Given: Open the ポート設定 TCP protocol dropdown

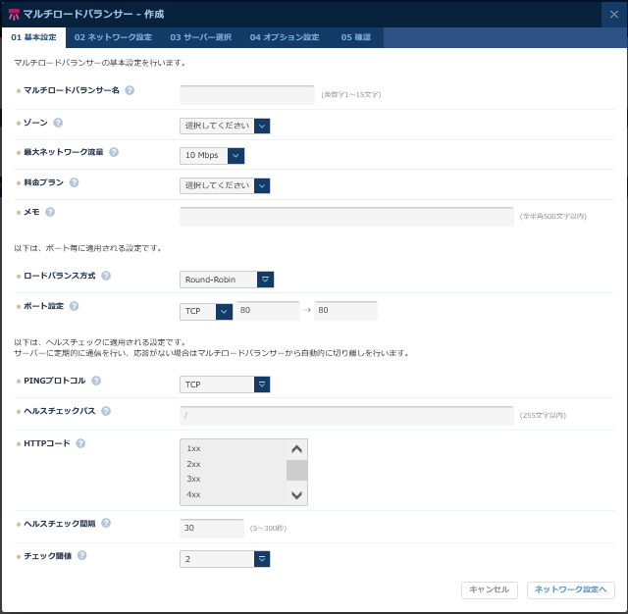Looking at the screenshot, I should tap(206, 311).
